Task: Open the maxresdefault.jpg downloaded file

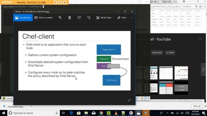Action: (15, 107)
